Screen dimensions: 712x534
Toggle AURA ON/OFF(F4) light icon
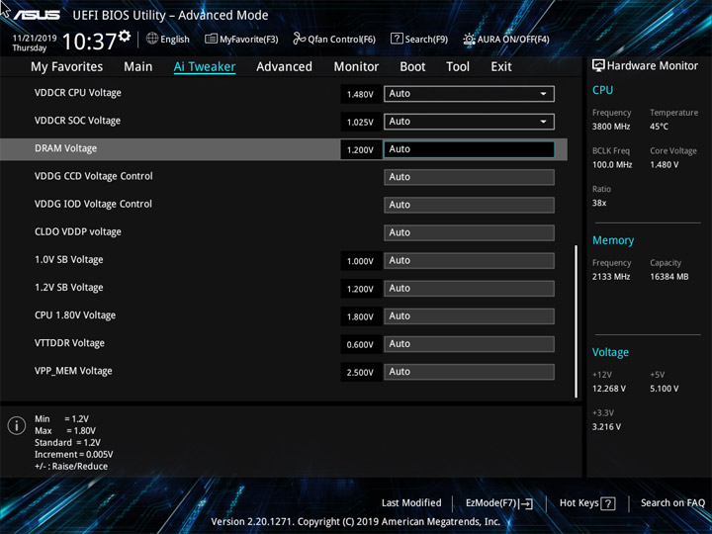click(x=469, y=39)
